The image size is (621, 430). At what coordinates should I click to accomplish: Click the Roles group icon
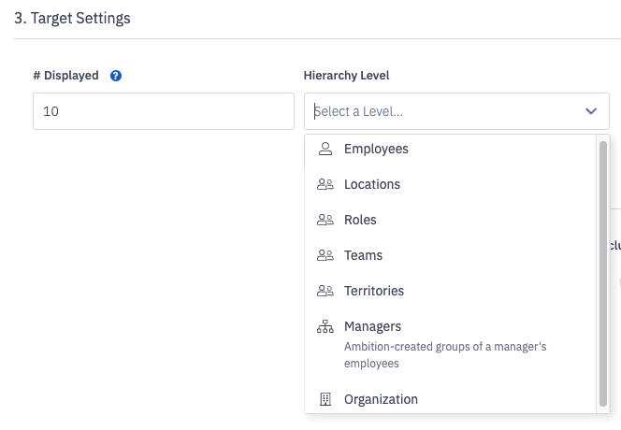pyautogui.click(x=325, y=220)
